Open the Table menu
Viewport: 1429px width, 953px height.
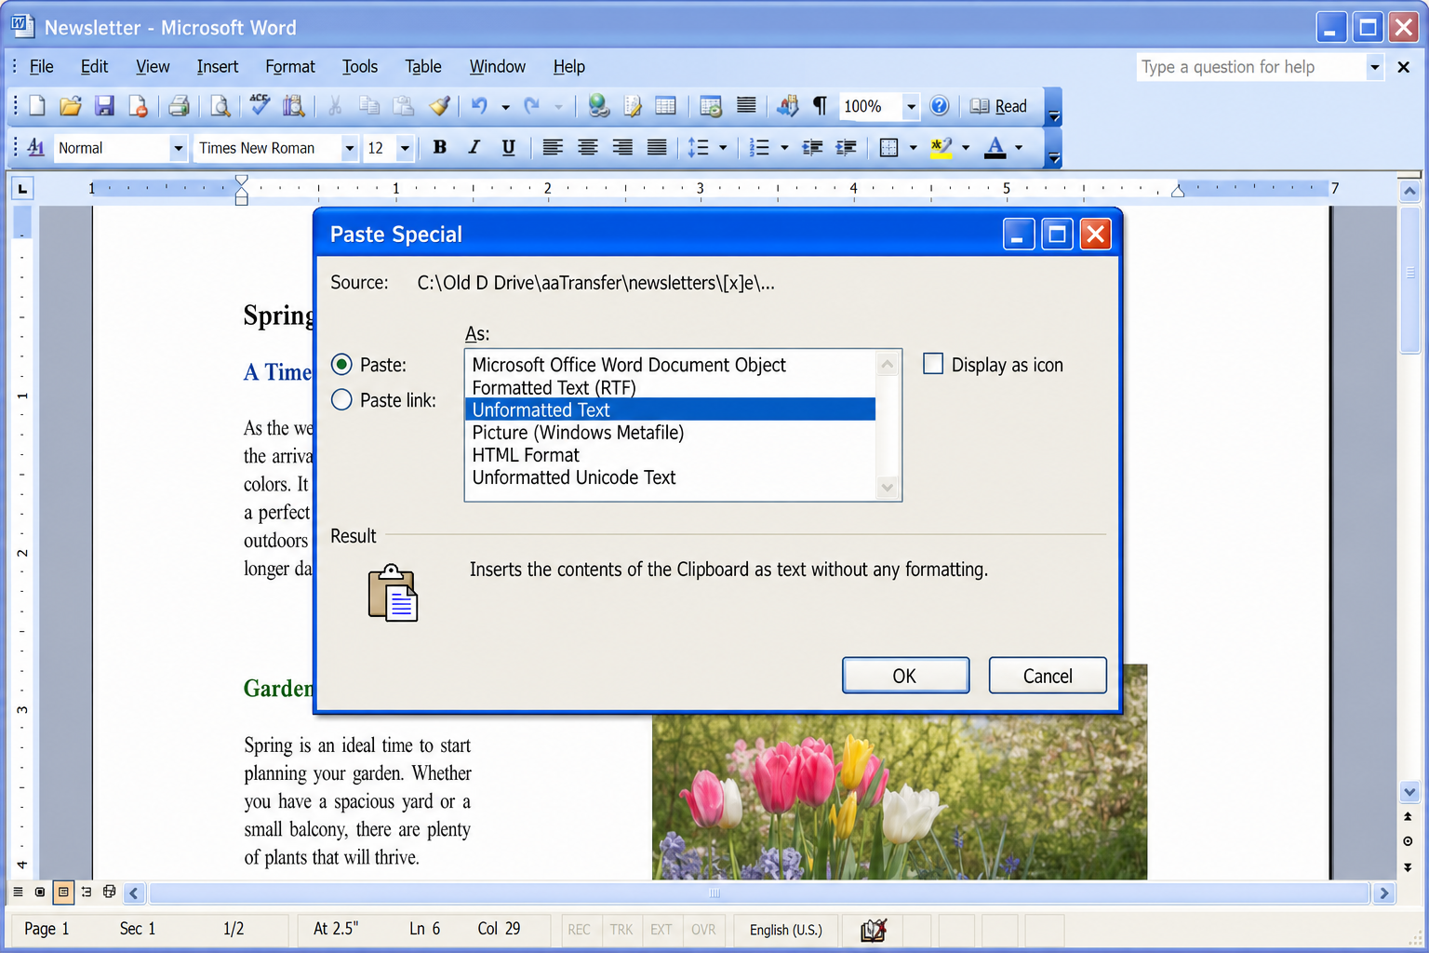(423, 66)
